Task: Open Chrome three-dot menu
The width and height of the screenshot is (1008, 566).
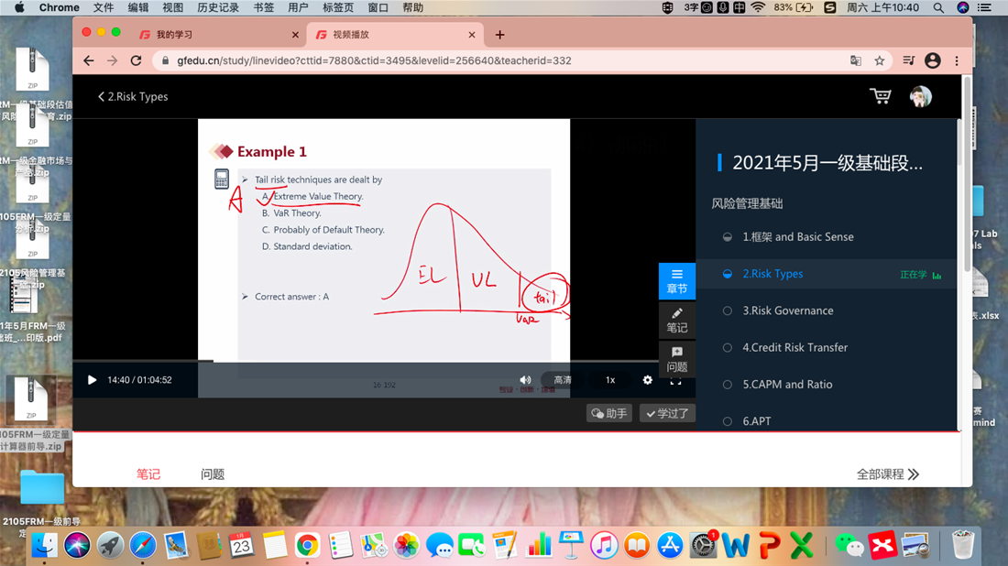Action: pyautogui.click(x=957, y=60)
